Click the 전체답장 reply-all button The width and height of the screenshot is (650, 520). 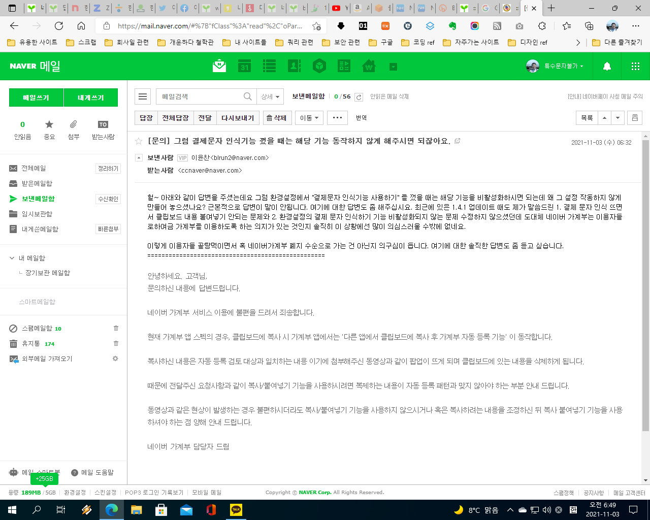[176, 118]
